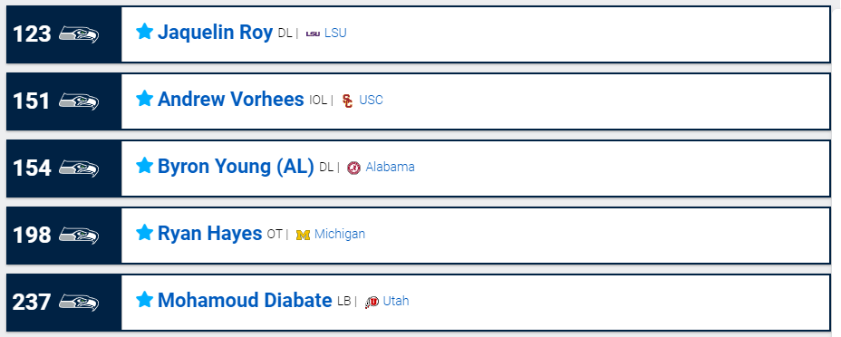Toggle the star next to Ryan Hayes
This screenshot has width=841, height=337.
[x=144, y=233]
